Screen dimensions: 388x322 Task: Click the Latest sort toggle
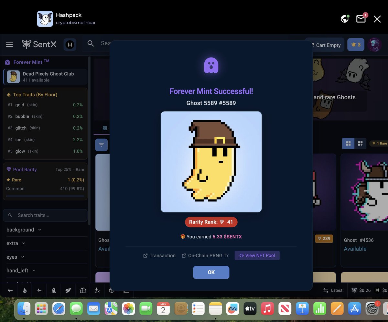point(333,290)
